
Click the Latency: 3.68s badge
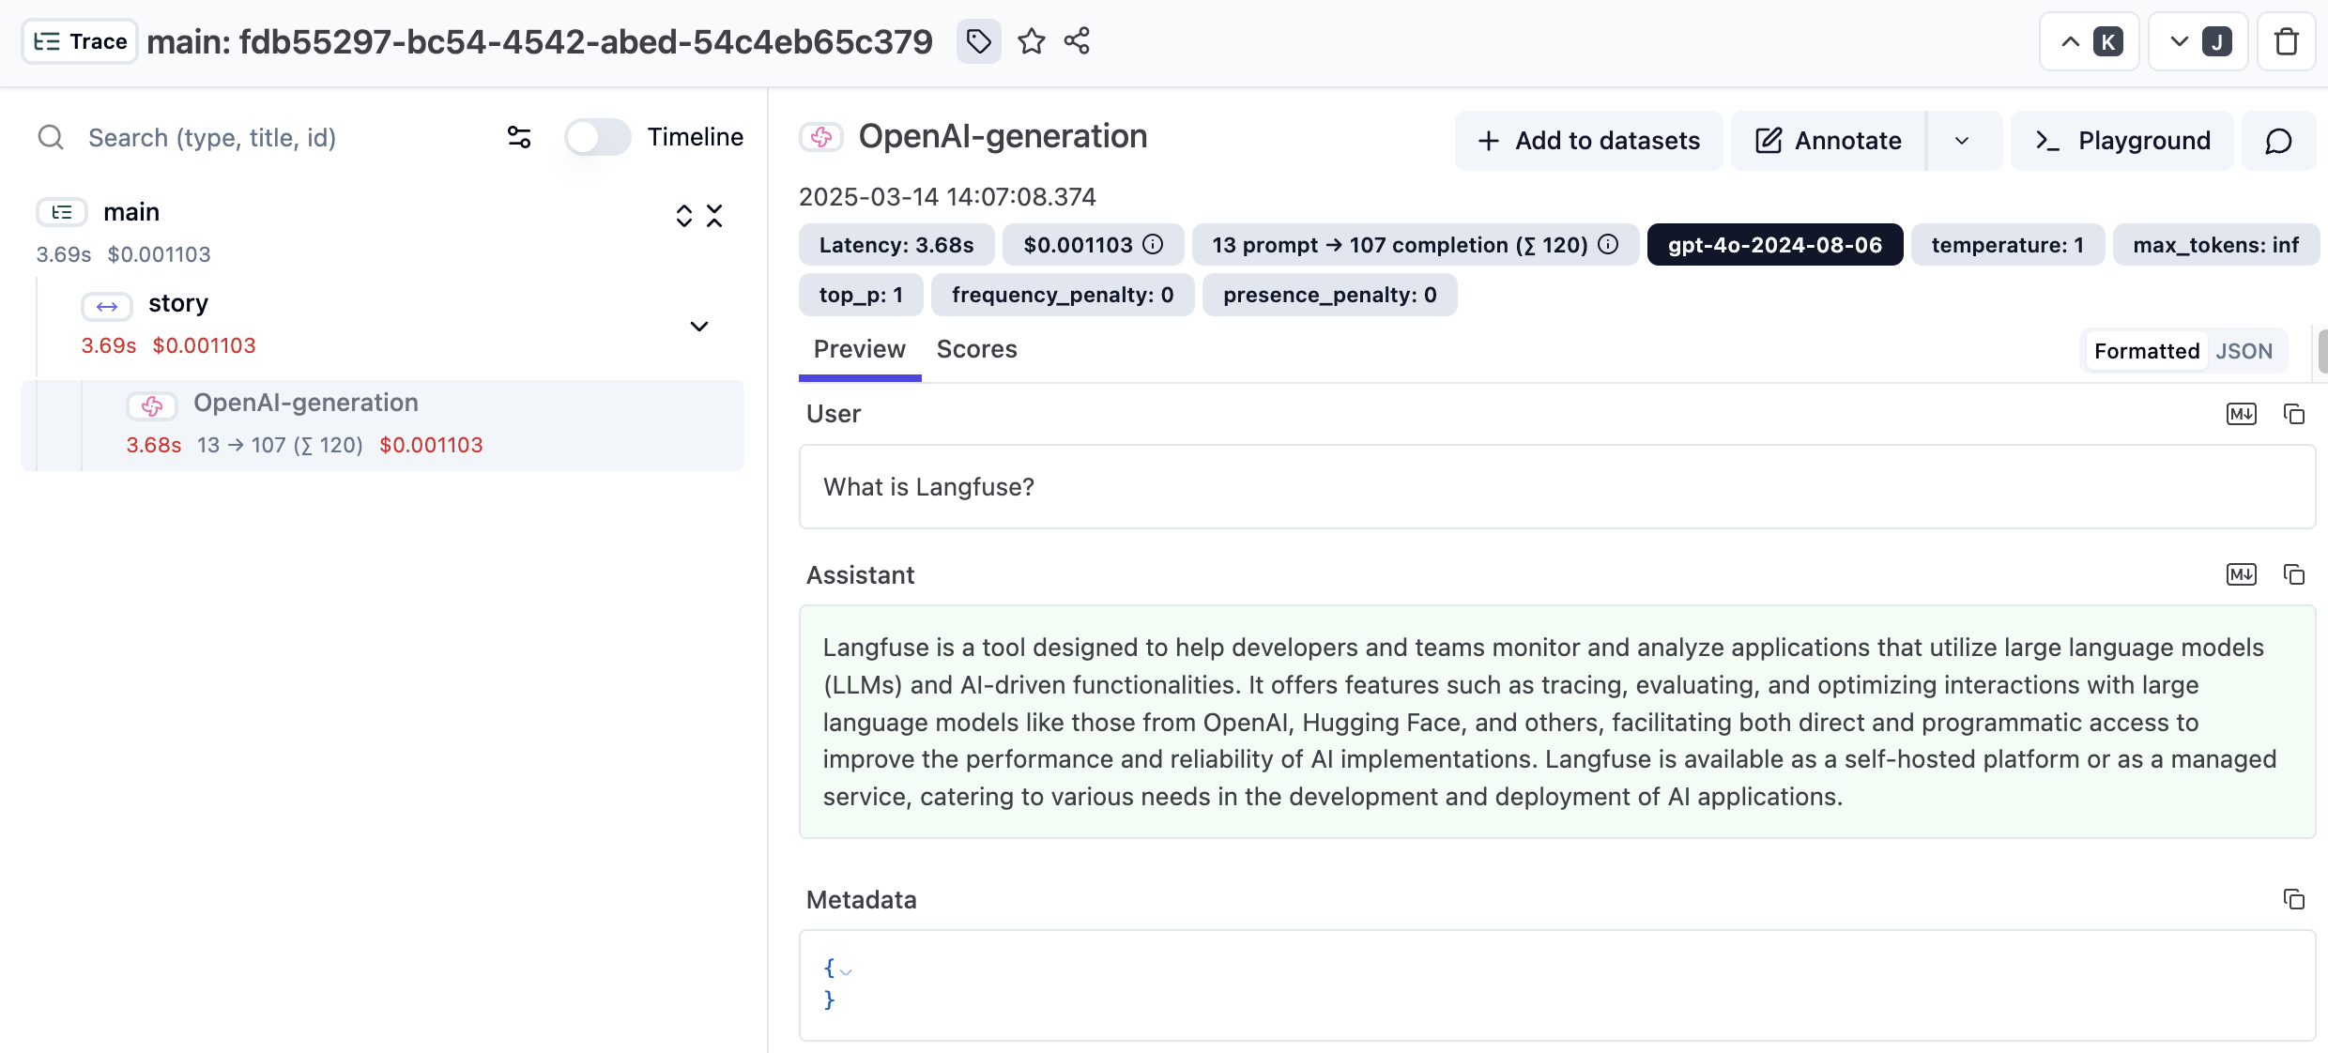tap(896, 245)
